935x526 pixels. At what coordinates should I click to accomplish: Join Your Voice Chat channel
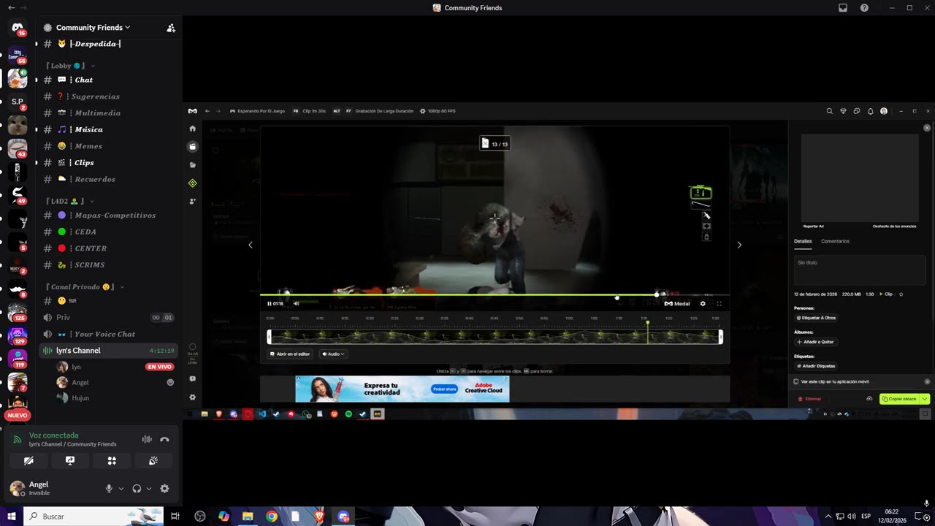(x=107, y=334)
